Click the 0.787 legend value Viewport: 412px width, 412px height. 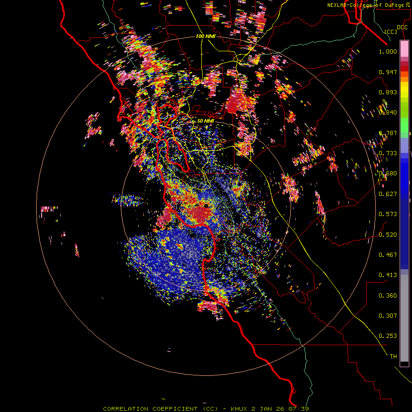click(388, 133)
